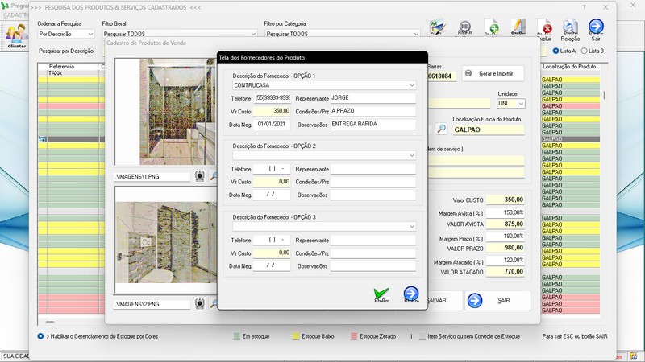Select the Lista A radio button

[x=555, y=51]
